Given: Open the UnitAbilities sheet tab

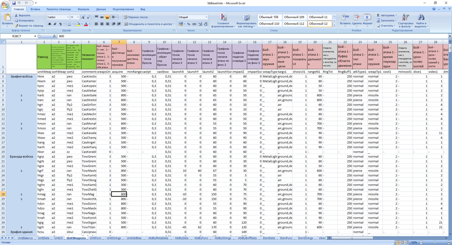Looking at the screenshot, I should coord(134,238).
